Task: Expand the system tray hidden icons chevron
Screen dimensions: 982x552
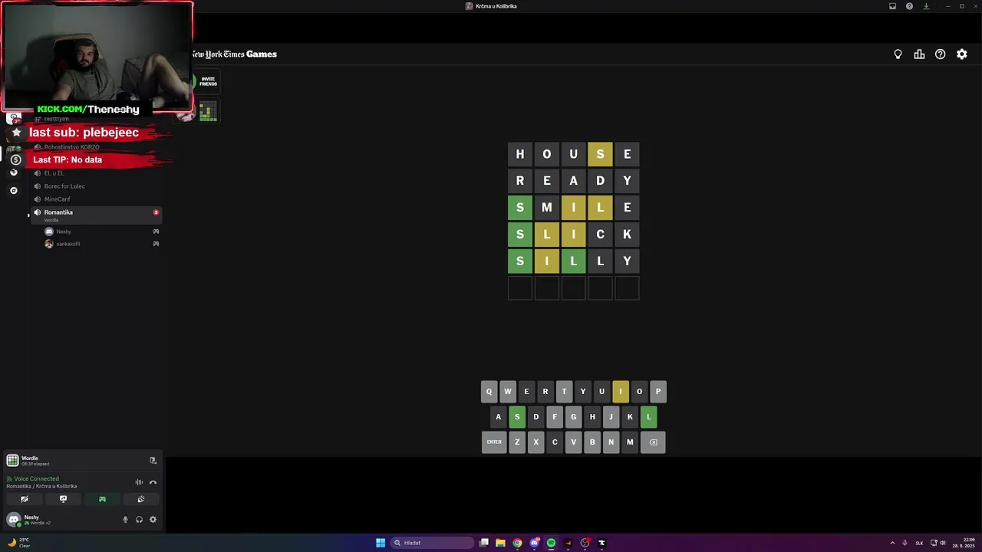Action: click(893, 543)
